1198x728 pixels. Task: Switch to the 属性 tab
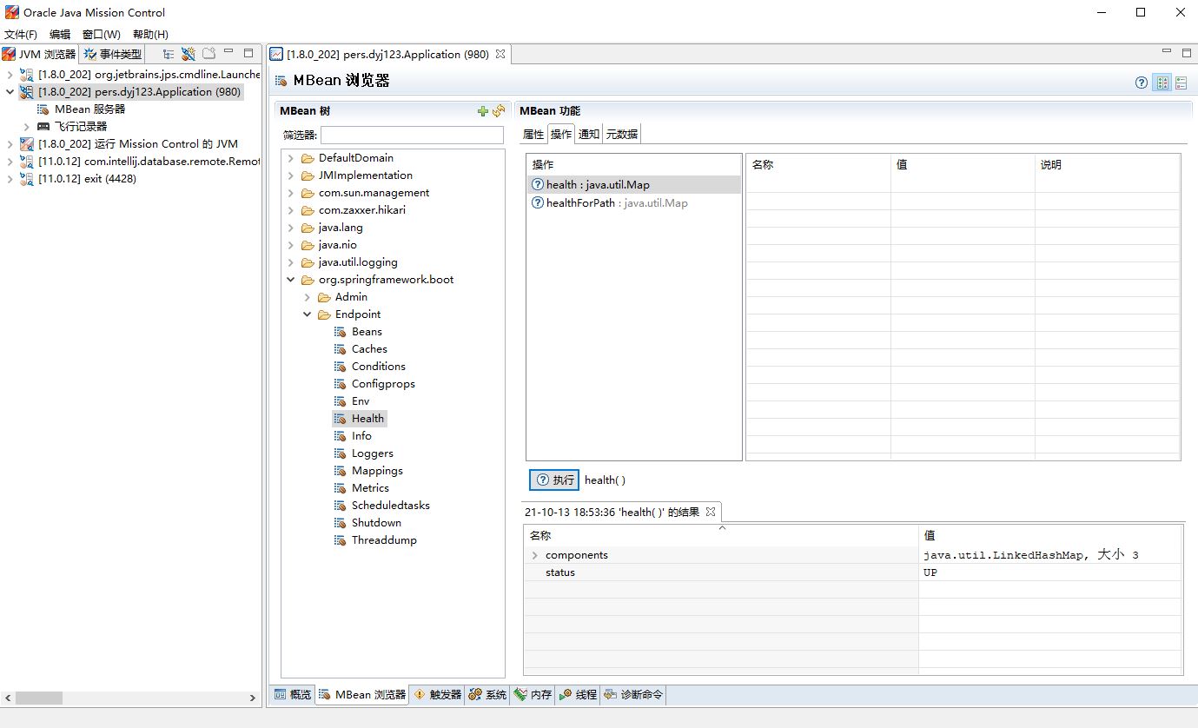533,134
